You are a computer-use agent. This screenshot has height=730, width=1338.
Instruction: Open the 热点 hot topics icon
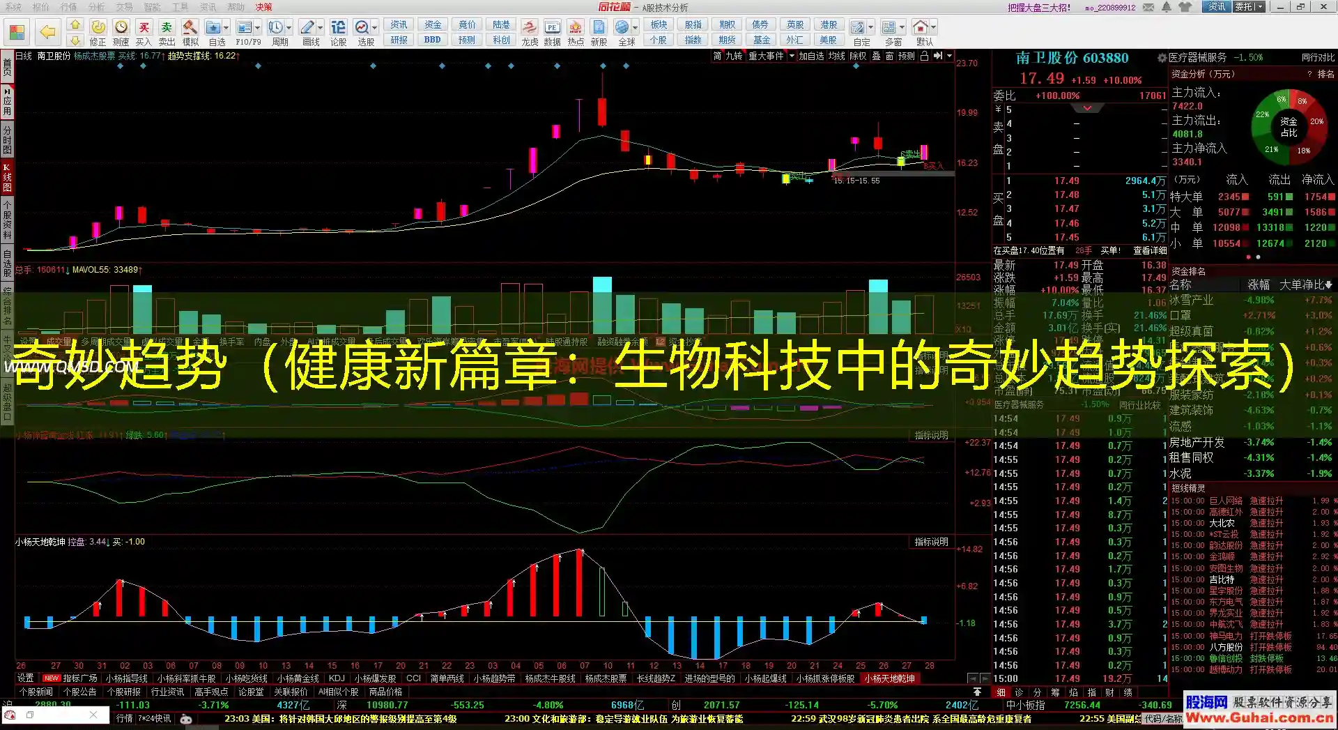click(x=575, y=32)
